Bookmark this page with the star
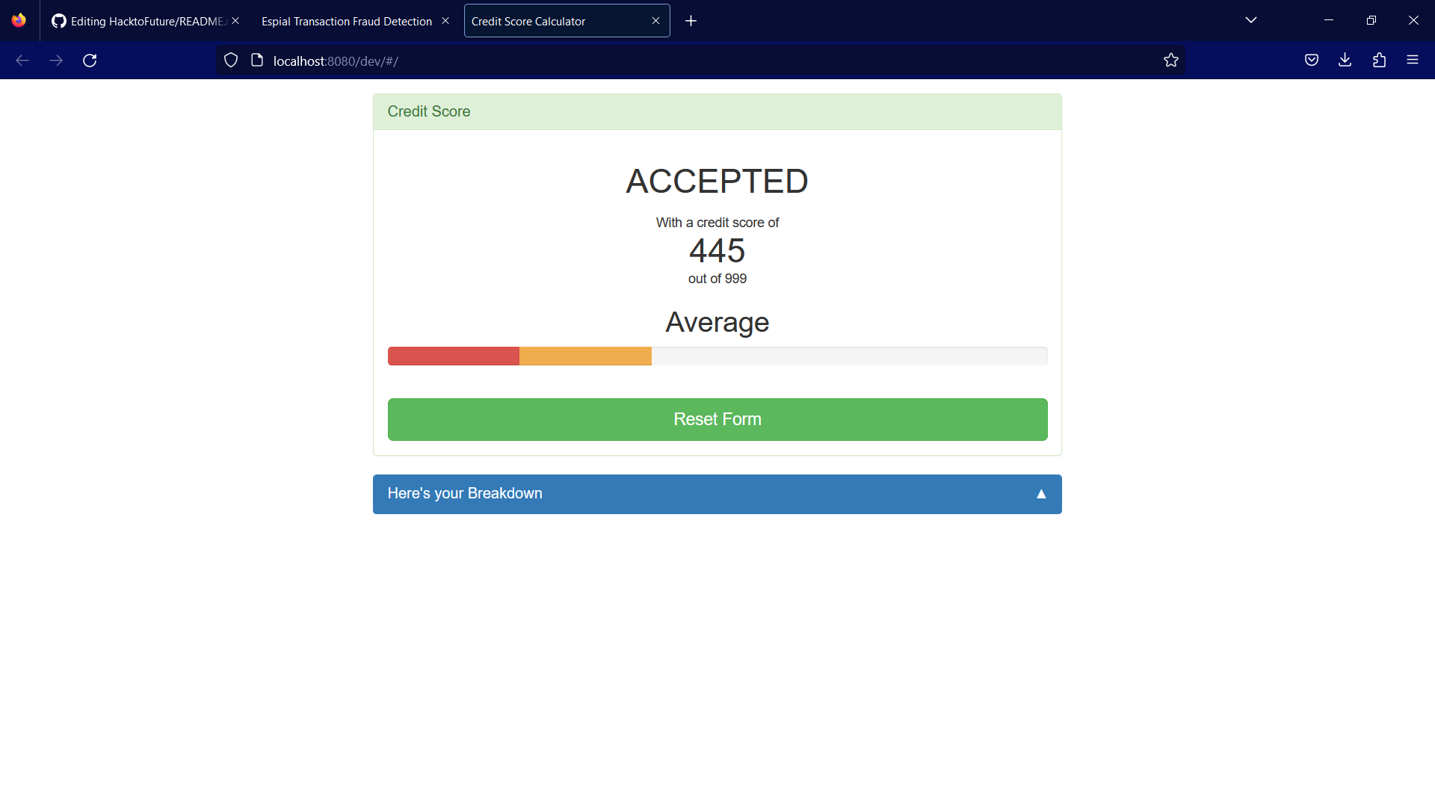The width and height of the screenshot is (1435, 807). click(1171, 60)
